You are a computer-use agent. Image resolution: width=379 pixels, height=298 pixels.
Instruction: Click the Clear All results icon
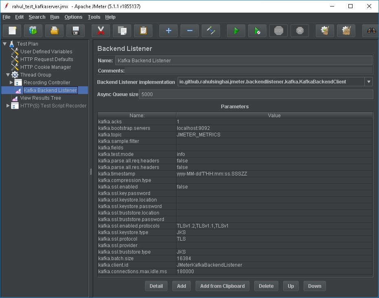[346, 31]
